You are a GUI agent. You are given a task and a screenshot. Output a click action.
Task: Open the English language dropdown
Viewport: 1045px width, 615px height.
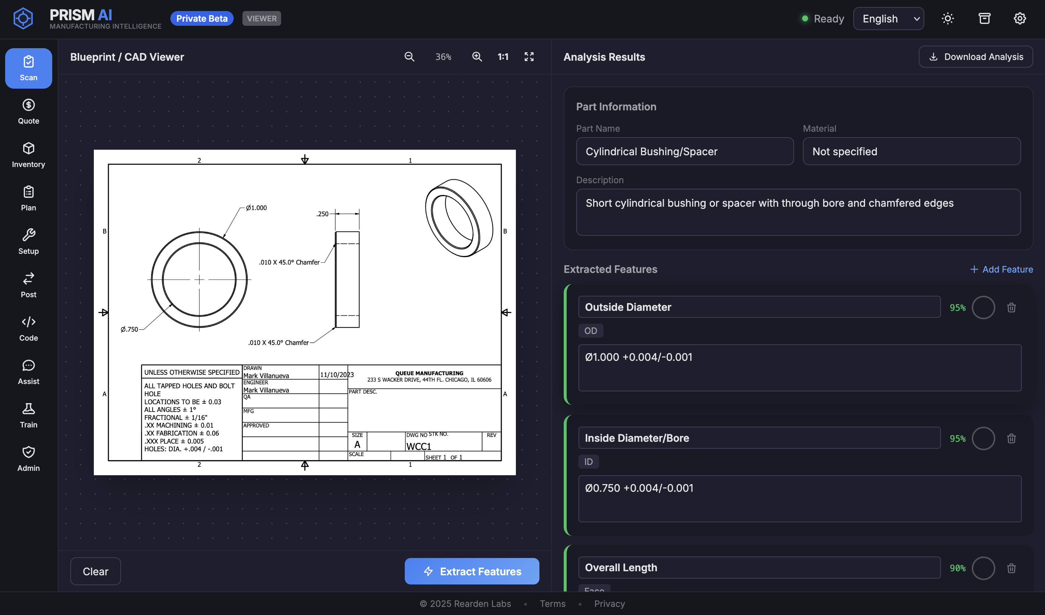click(888, 19)
